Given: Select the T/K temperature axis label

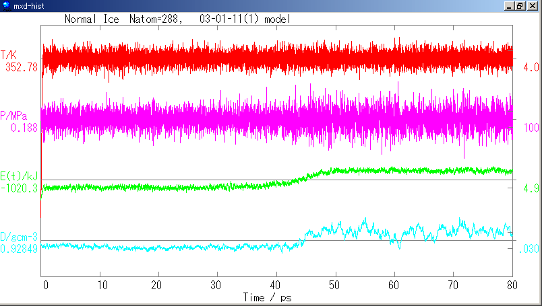Looking at the screenshot, I should click(x=10, y=55).
